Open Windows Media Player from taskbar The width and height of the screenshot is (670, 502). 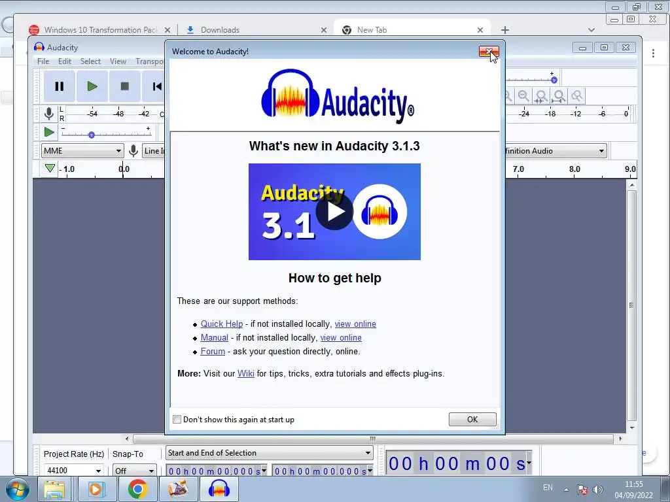point(97,489)
